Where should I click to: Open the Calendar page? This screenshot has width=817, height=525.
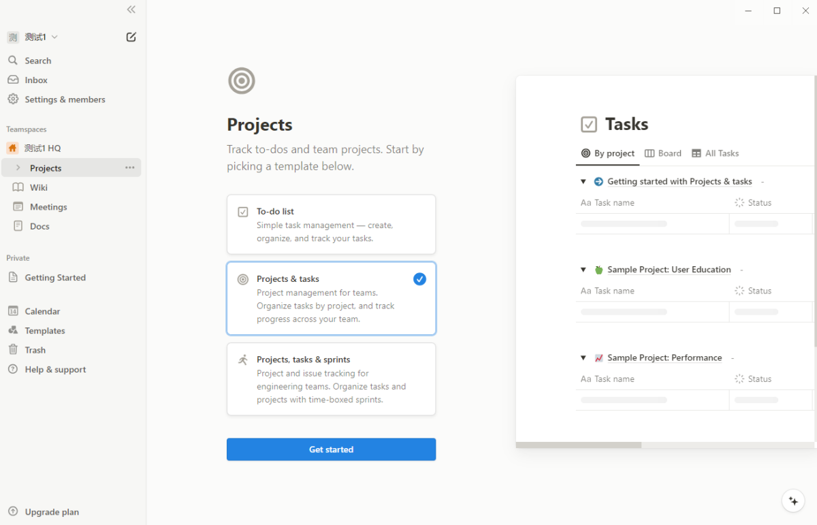(42, 311)
